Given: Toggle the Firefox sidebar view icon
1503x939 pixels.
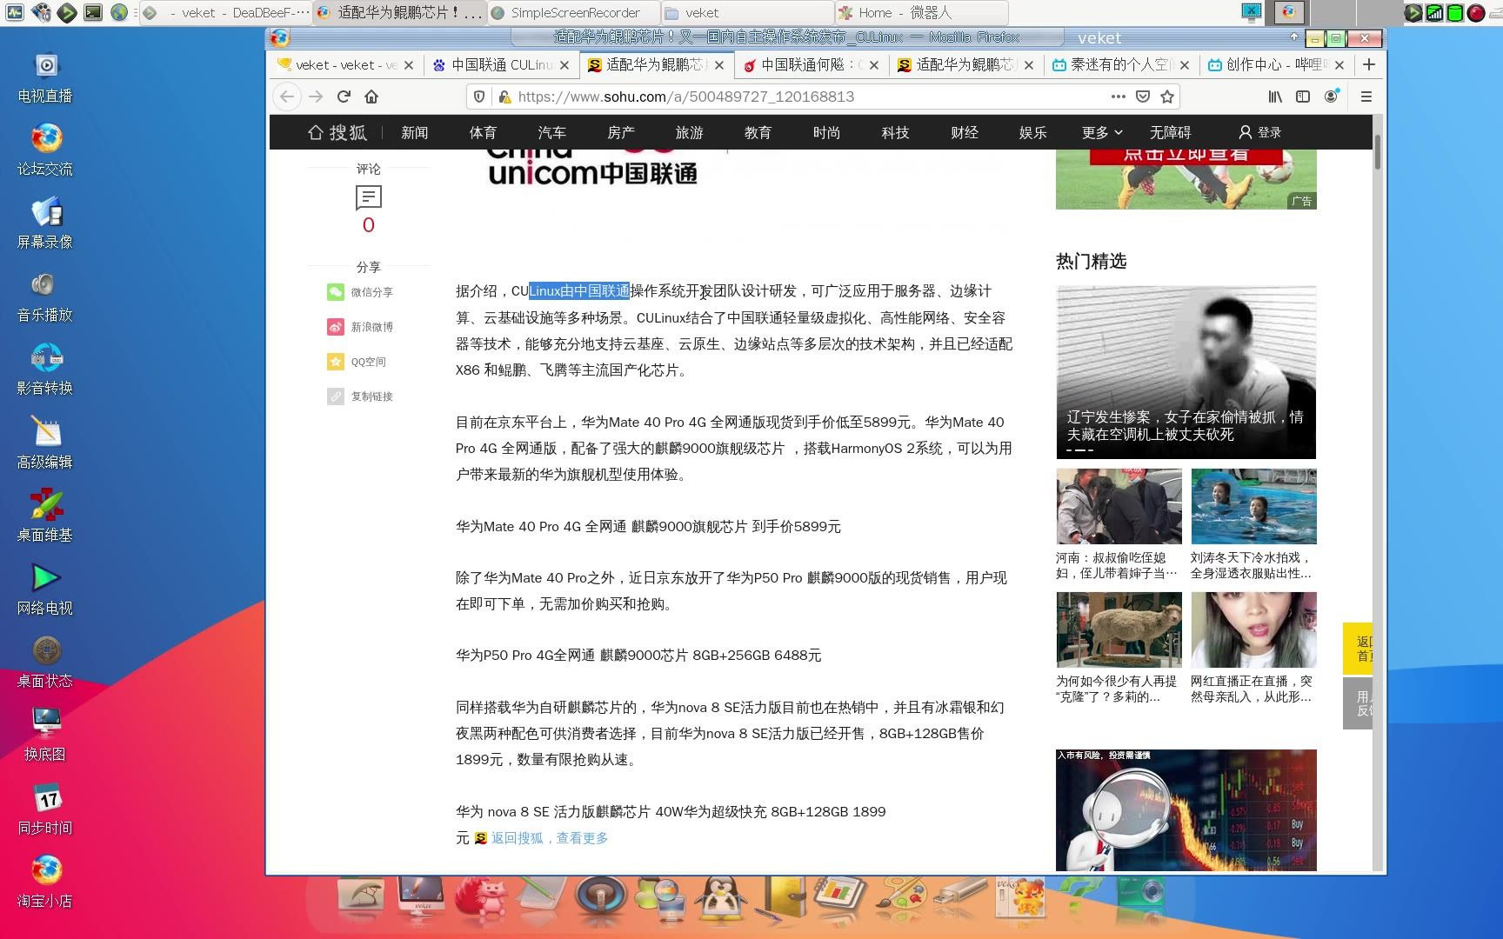Looking at the screenshot, I should (x=1302, y=97).
